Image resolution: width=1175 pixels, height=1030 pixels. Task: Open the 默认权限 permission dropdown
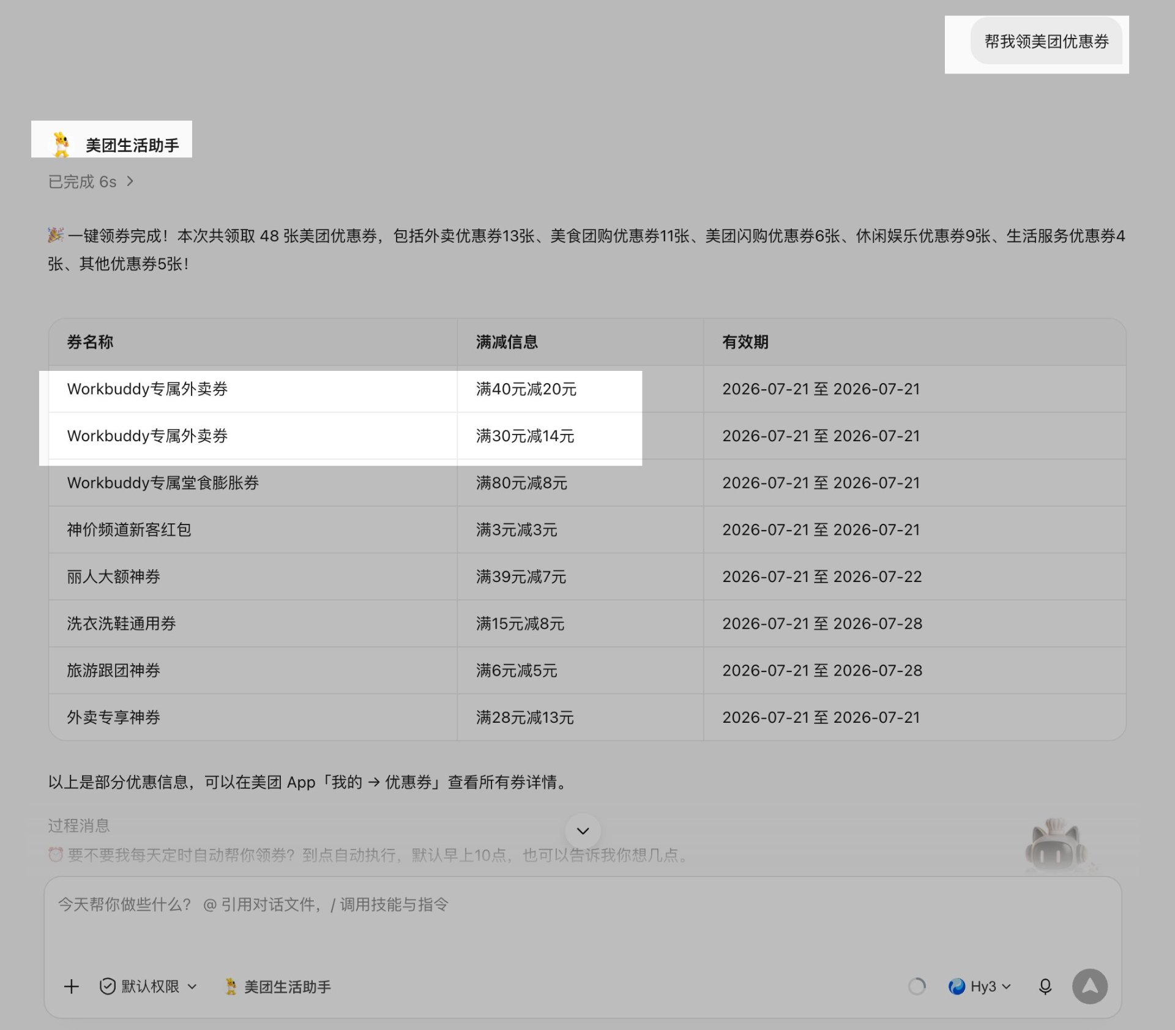coord(148,987)
